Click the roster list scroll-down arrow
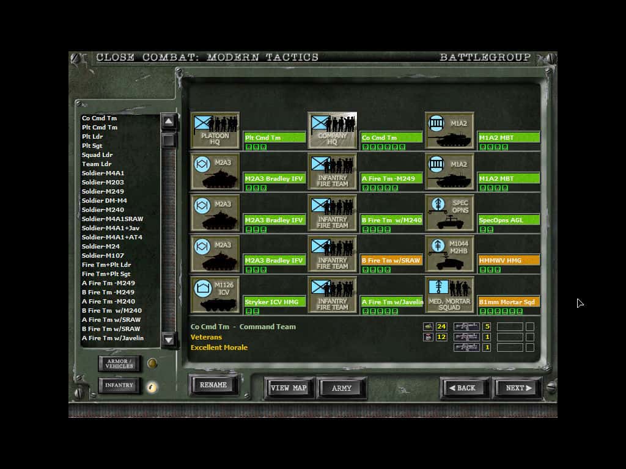Screen dimensions: 626x469 169,340
